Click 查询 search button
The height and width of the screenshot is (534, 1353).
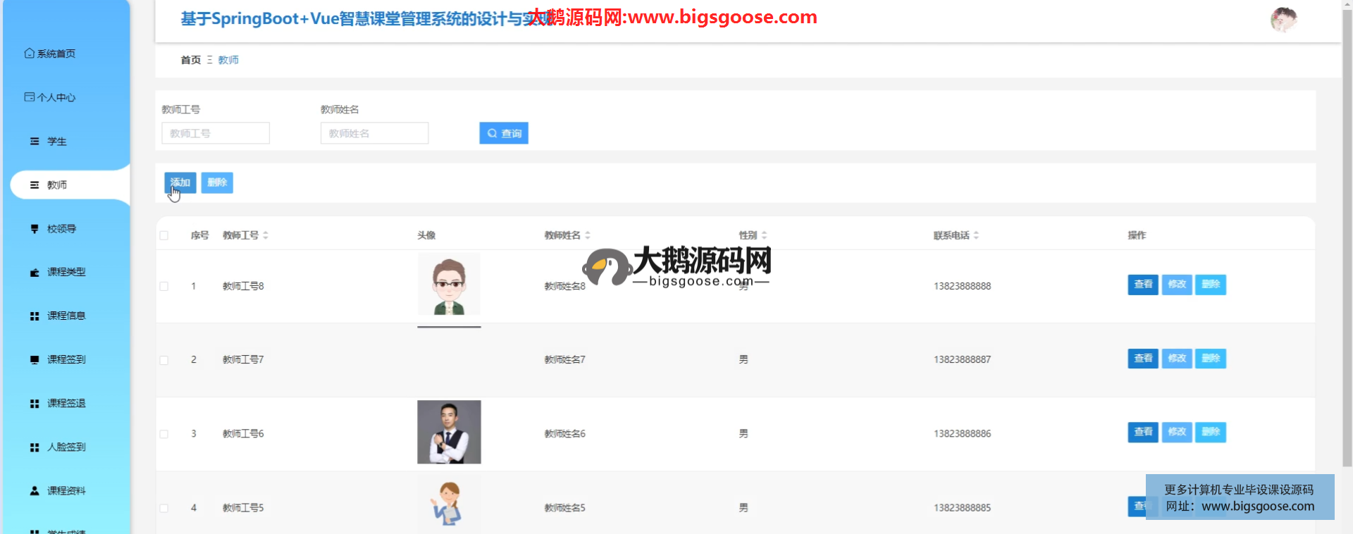click(504, 133)
